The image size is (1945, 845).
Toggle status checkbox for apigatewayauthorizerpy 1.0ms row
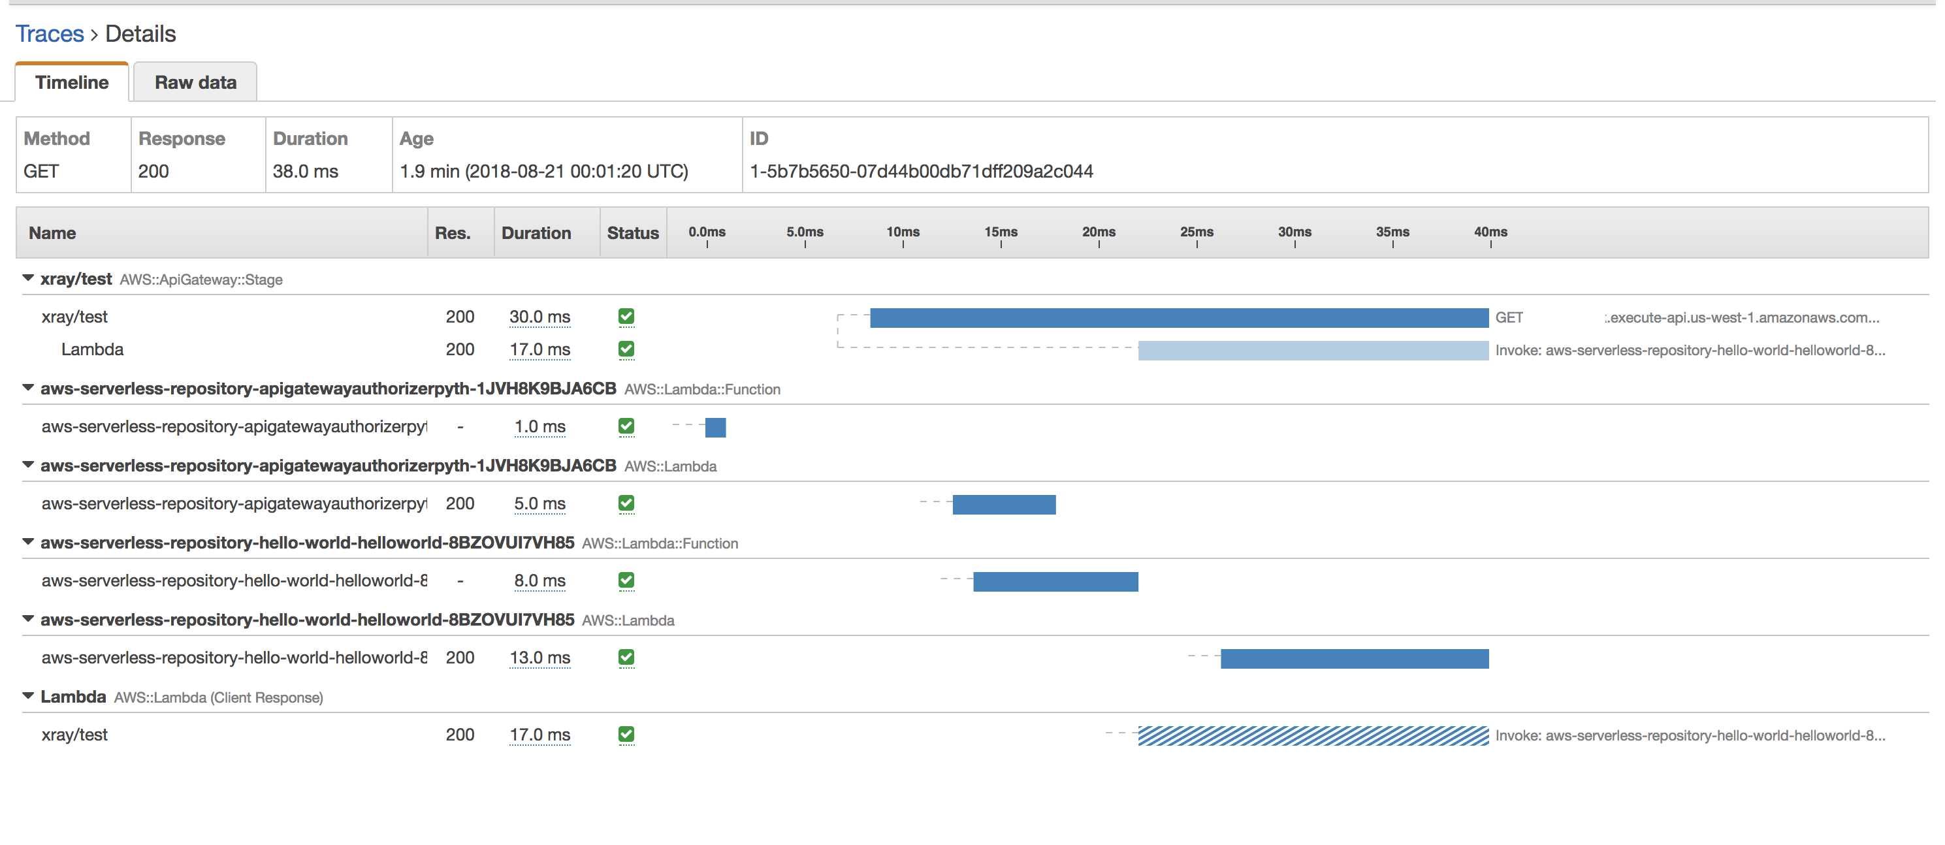click(x=625, y=426)
